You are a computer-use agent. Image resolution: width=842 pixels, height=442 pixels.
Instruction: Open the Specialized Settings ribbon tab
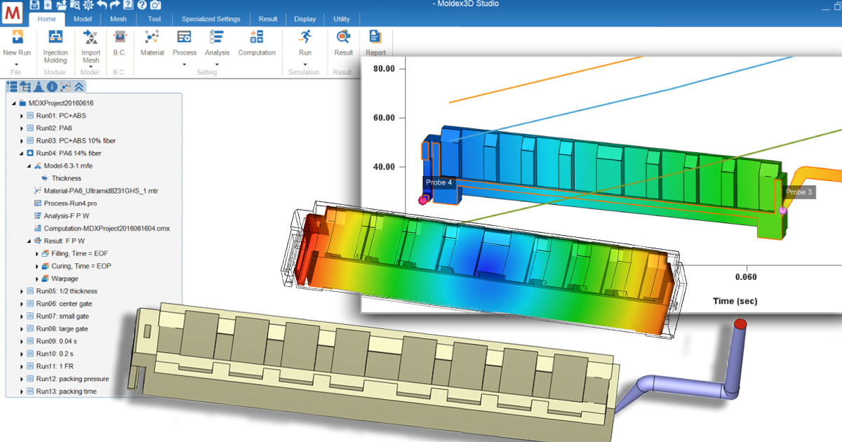(x=210, y=19)
